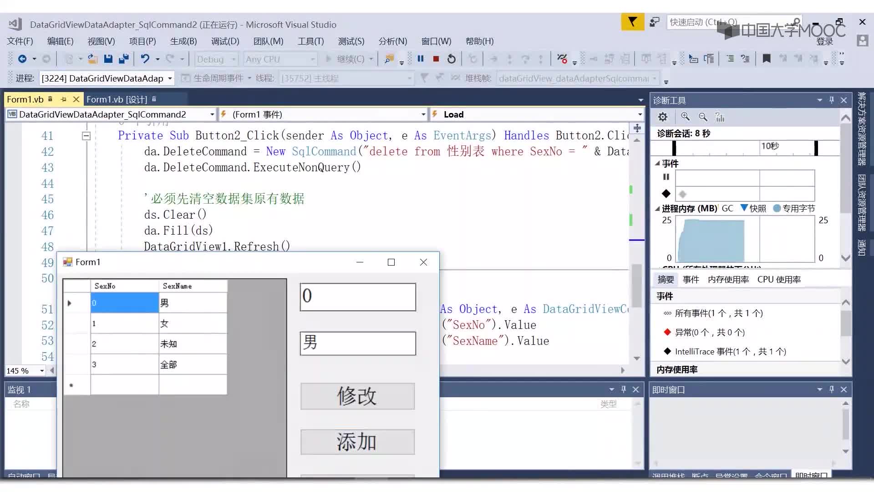
Task: Open the 帮助(H) menu
Action: [x=479, y=41]
